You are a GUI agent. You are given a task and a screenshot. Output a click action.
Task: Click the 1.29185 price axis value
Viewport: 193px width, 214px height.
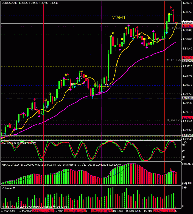pos(187,121)
